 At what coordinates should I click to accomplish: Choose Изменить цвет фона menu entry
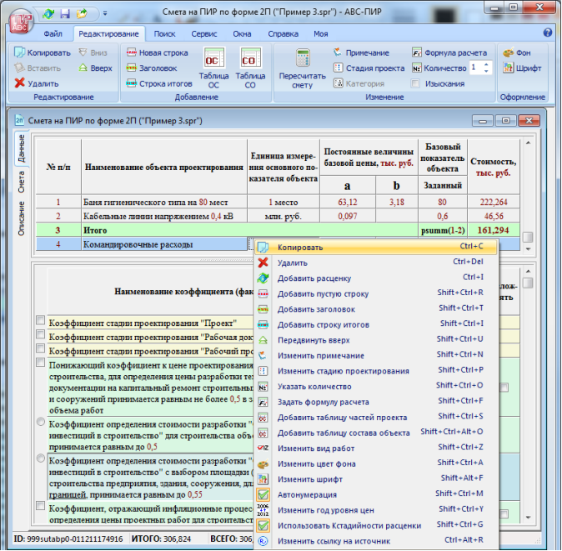pyautogui.click(x=376, y=463)
